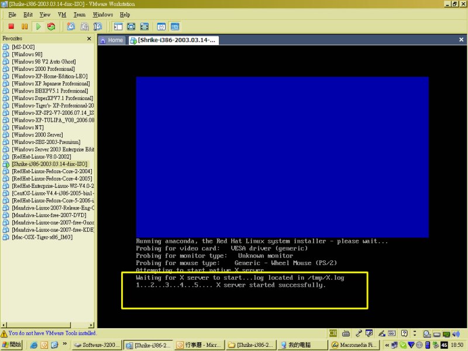The image size is (468, 351).
Task: Select [Windows XP Japanese Professional] entry
Action: pyautogui.click(x=51, y=84)
